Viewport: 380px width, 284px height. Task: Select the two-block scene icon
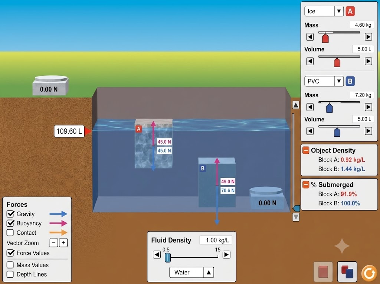[347, 272]
